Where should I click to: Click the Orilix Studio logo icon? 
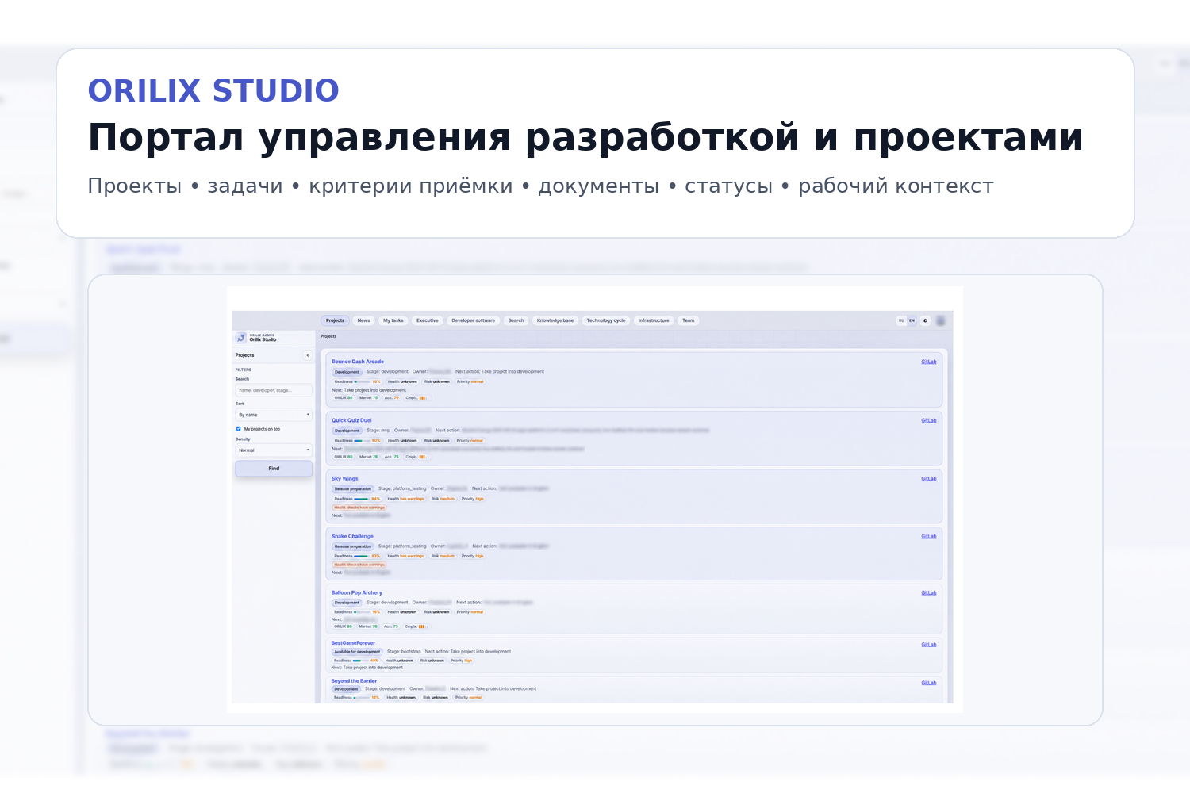[241, 338]
